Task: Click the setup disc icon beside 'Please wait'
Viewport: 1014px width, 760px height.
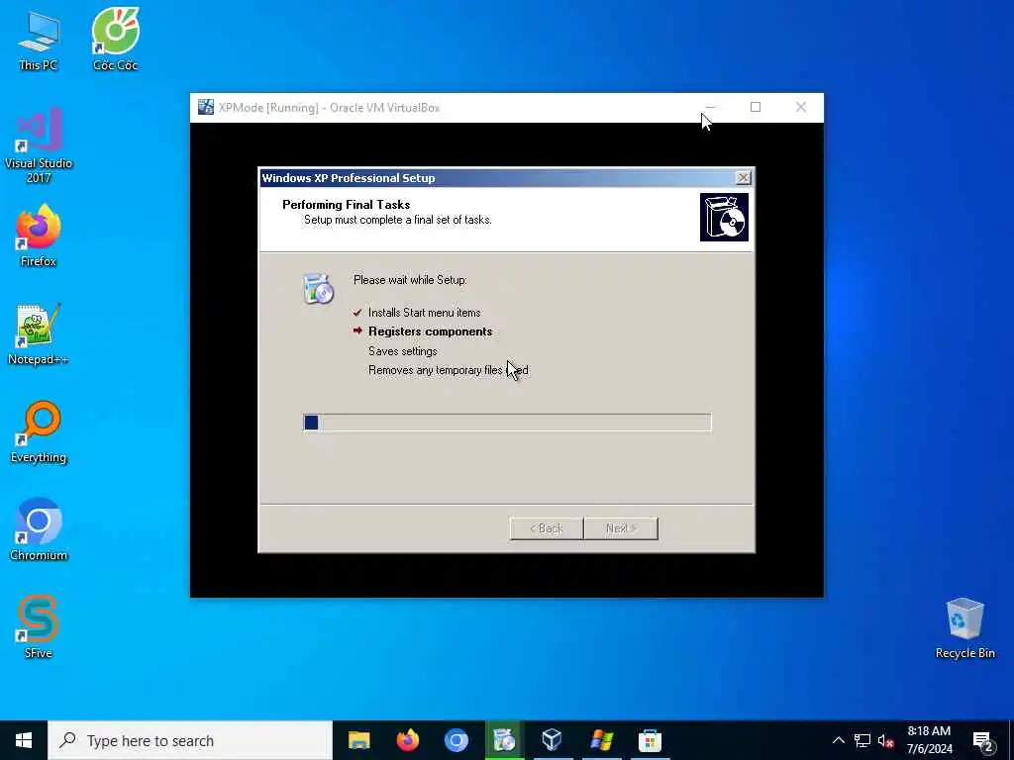Action: coord(318,289)
